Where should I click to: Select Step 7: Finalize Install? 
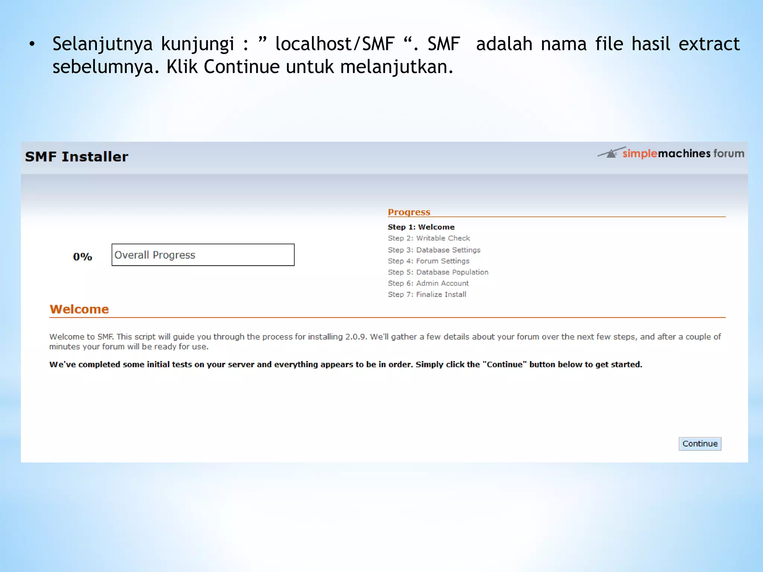pos(427,295)
